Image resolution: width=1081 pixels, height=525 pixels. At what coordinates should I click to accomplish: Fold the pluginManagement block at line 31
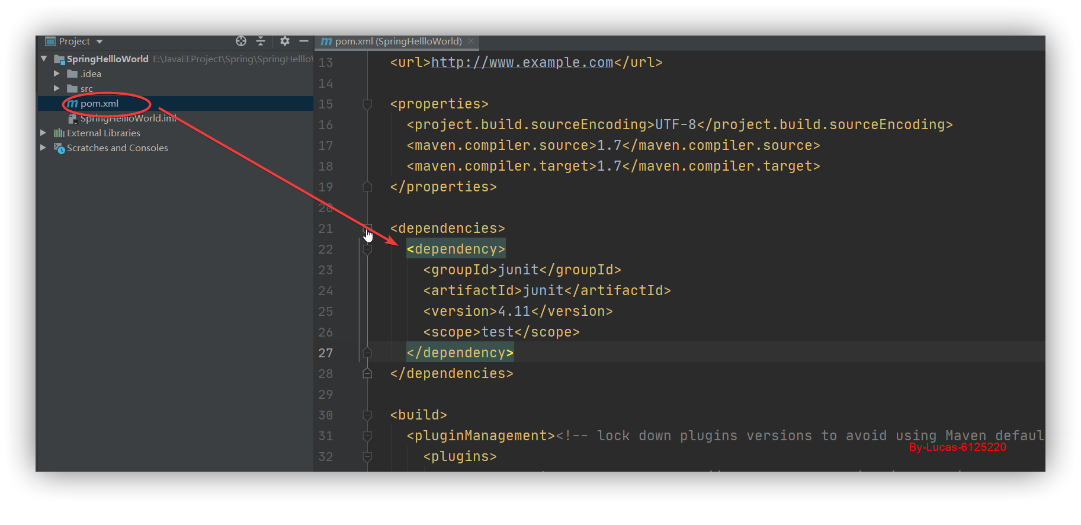pyautogui.click(x=367, y=436)
